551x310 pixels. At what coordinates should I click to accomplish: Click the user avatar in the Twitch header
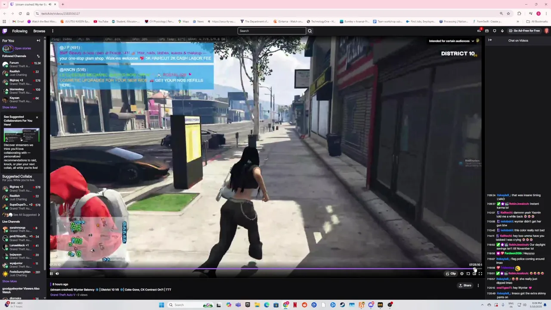pyautogui.click(x=546, y=31)
